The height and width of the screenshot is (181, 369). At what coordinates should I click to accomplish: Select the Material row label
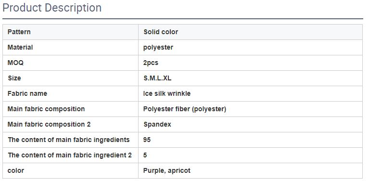coord(20,47)
